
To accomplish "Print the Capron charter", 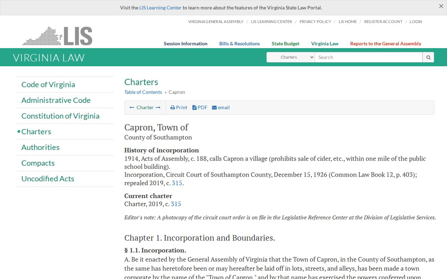I will click(179, 107).
